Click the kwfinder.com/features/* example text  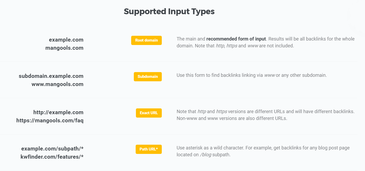click(52, 157)
